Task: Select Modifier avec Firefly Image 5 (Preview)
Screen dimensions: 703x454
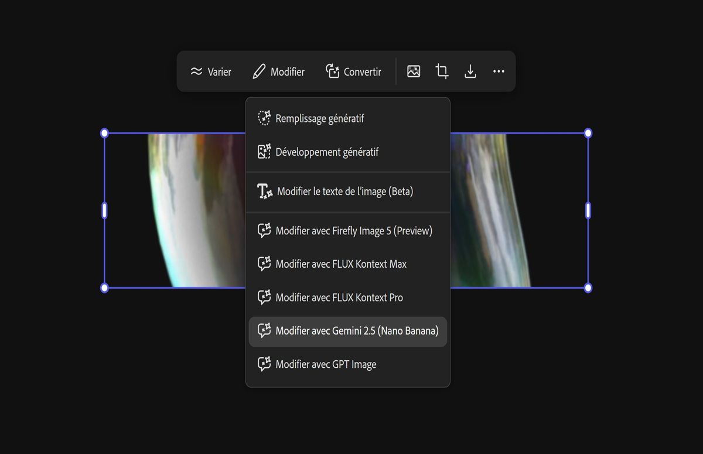Action: pyautogui.click(x=348, y=231)
